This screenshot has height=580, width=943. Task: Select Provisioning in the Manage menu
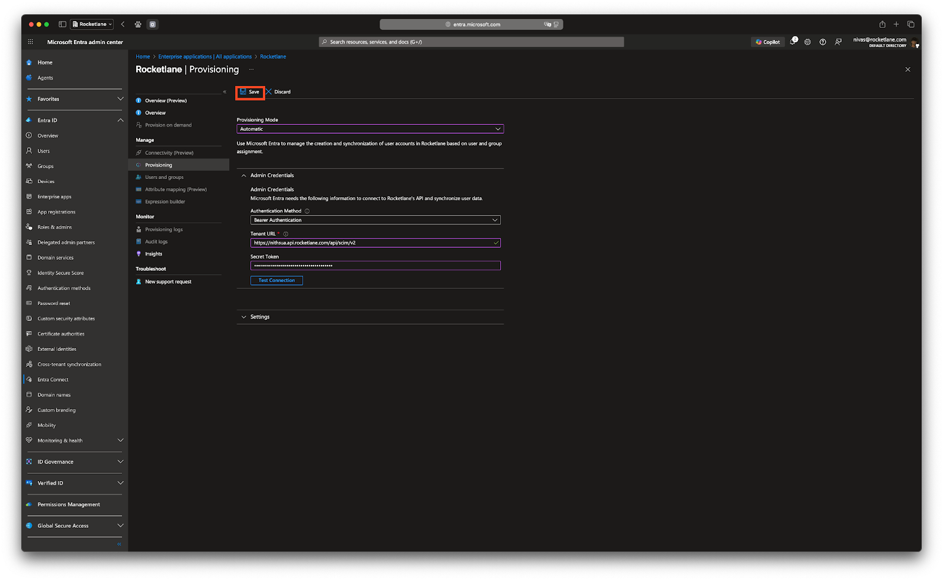tap(179, 165)
